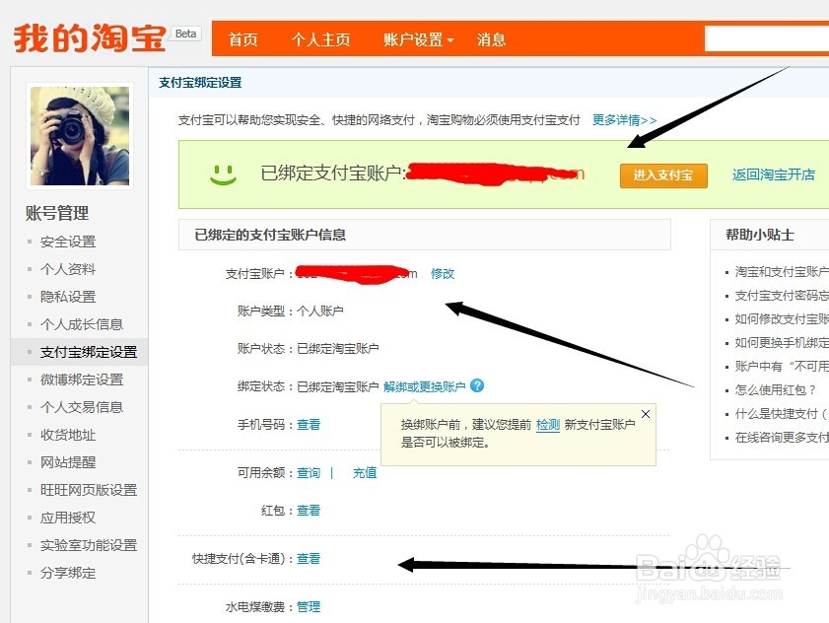829x623 pixels.
Task: Click the 充值 link
Action: 365,472
